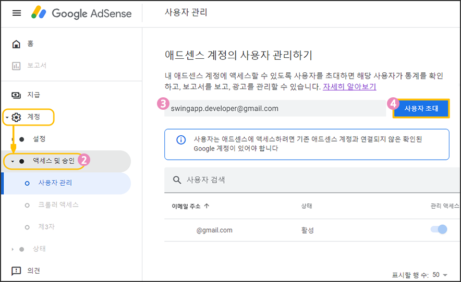This screenshot has width=461, height=282.
Task: Click the Google AdSense logo
Action: 81,13
